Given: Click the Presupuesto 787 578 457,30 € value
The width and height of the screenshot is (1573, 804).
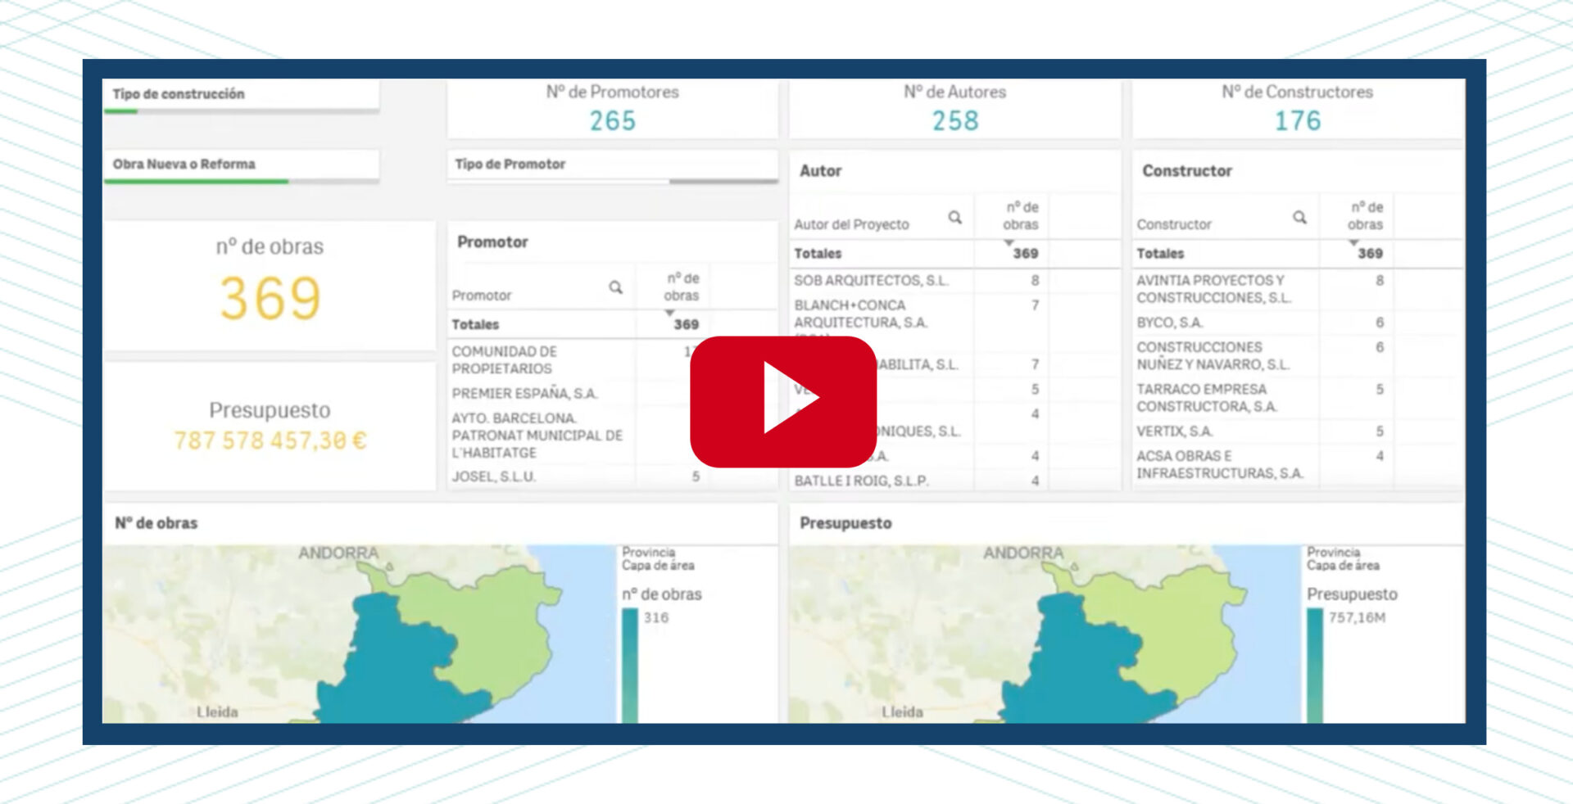Looking at the screenshot, I should (270, 441).
